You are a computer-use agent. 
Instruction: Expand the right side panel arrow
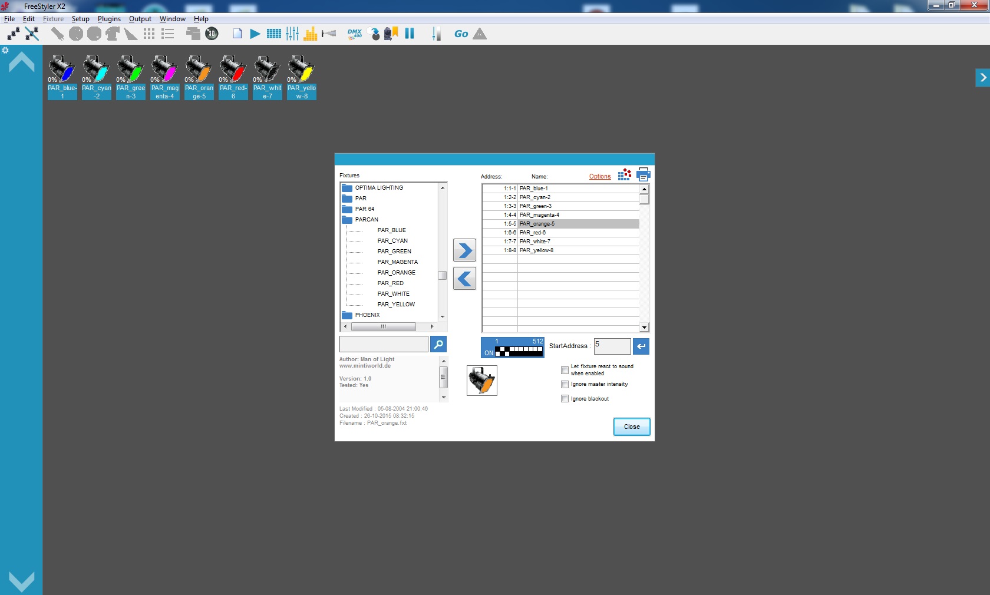click(x=982, y=78)
